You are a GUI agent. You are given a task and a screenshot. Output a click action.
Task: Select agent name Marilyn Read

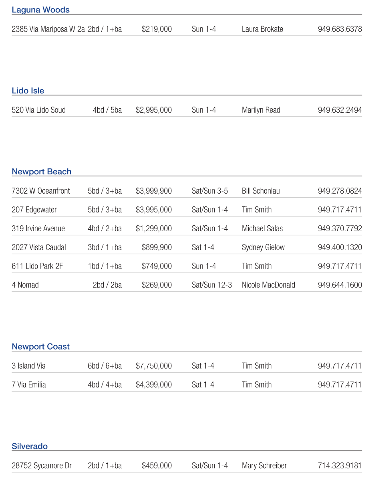pos(261,110)
